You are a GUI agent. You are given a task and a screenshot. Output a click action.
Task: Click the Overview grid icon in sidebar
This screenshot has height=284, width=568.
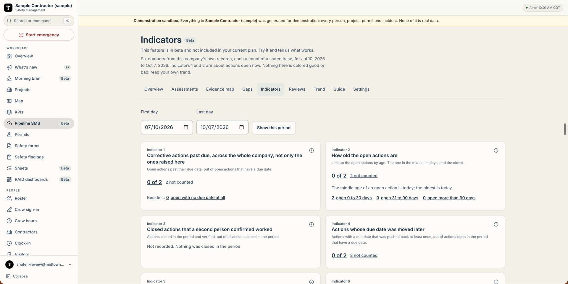tap(9, 56)
